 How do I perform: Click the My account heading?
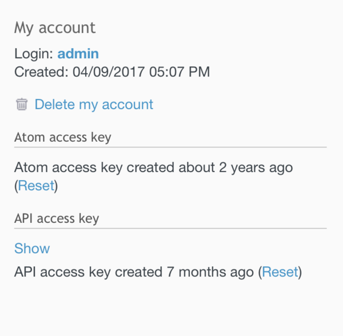click(x=55, y=27)
